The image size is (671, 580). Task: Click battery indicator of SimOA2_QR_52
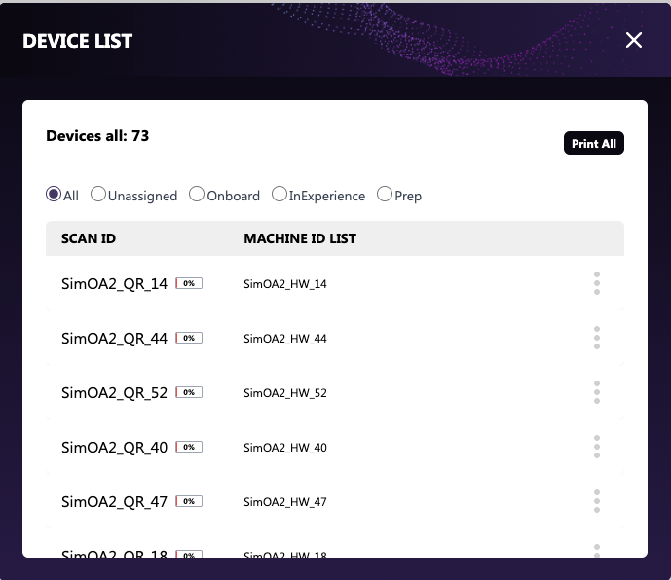coord(189,393)
